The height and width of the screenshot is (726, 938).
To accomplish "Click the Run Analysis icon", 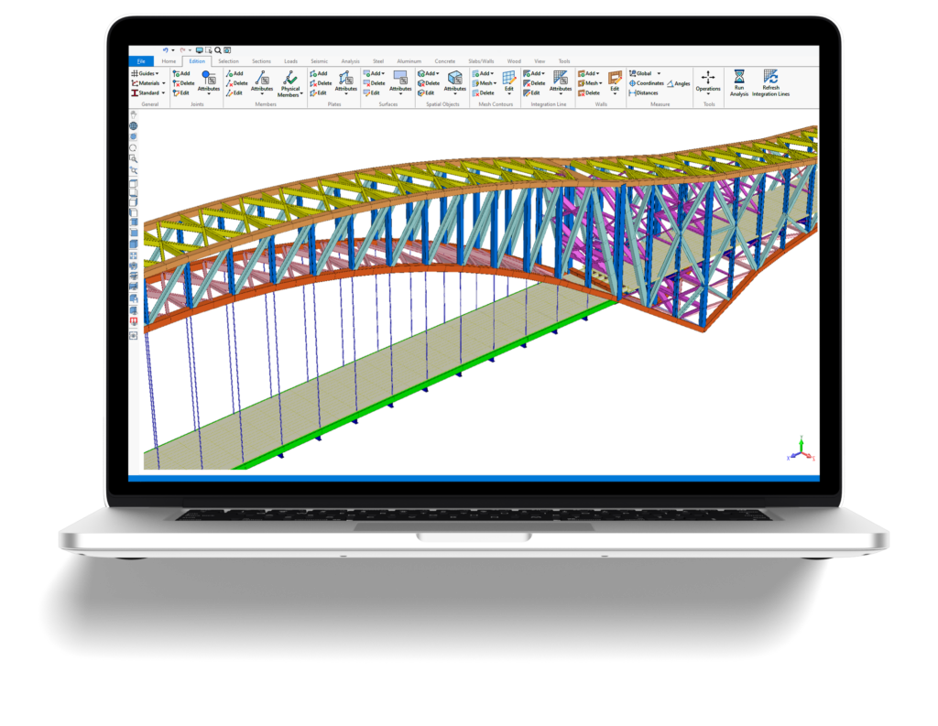I will [739, 78].
